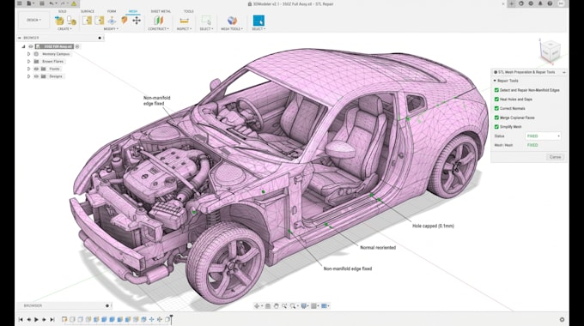Click the new design tab plus icon
584x326 pixels.
511,3
